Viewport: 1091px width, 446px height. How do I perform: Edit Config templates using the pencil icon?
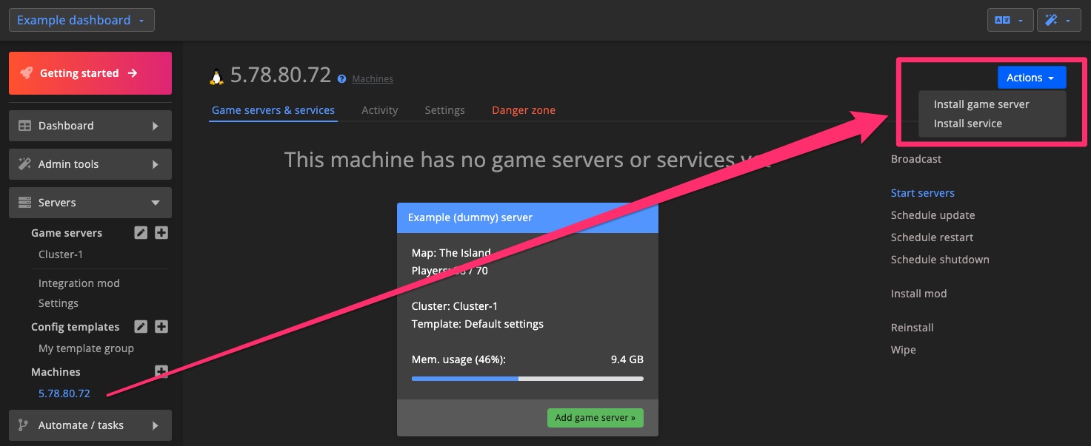(141, 326)
